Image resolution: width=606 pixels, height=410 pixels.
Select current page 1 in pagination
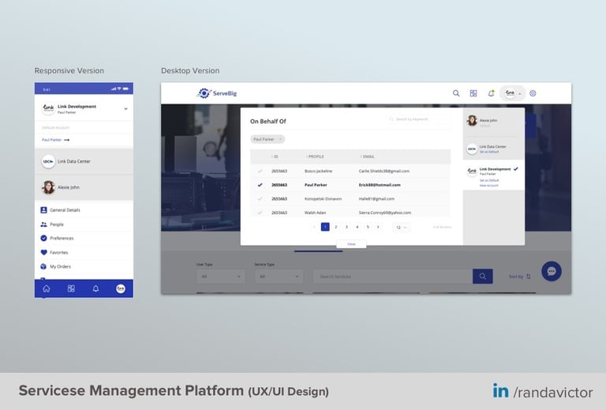tap(325, 227)
